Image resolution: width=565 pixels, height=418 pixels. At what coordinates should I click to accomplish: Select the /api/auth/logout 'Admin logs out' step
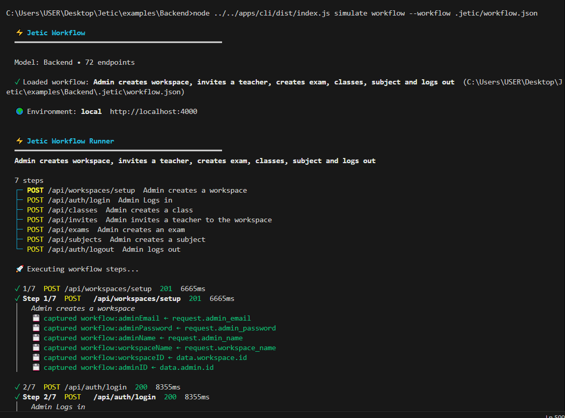[104, 249]
